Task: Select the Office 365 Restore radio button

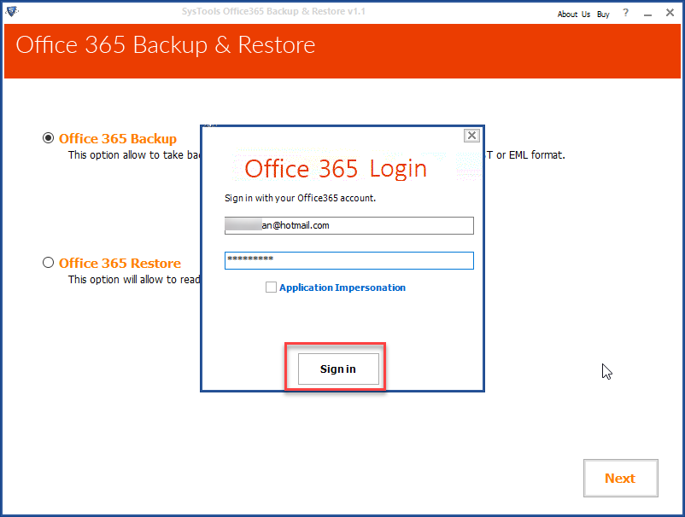Action: (x=49, y=263)
